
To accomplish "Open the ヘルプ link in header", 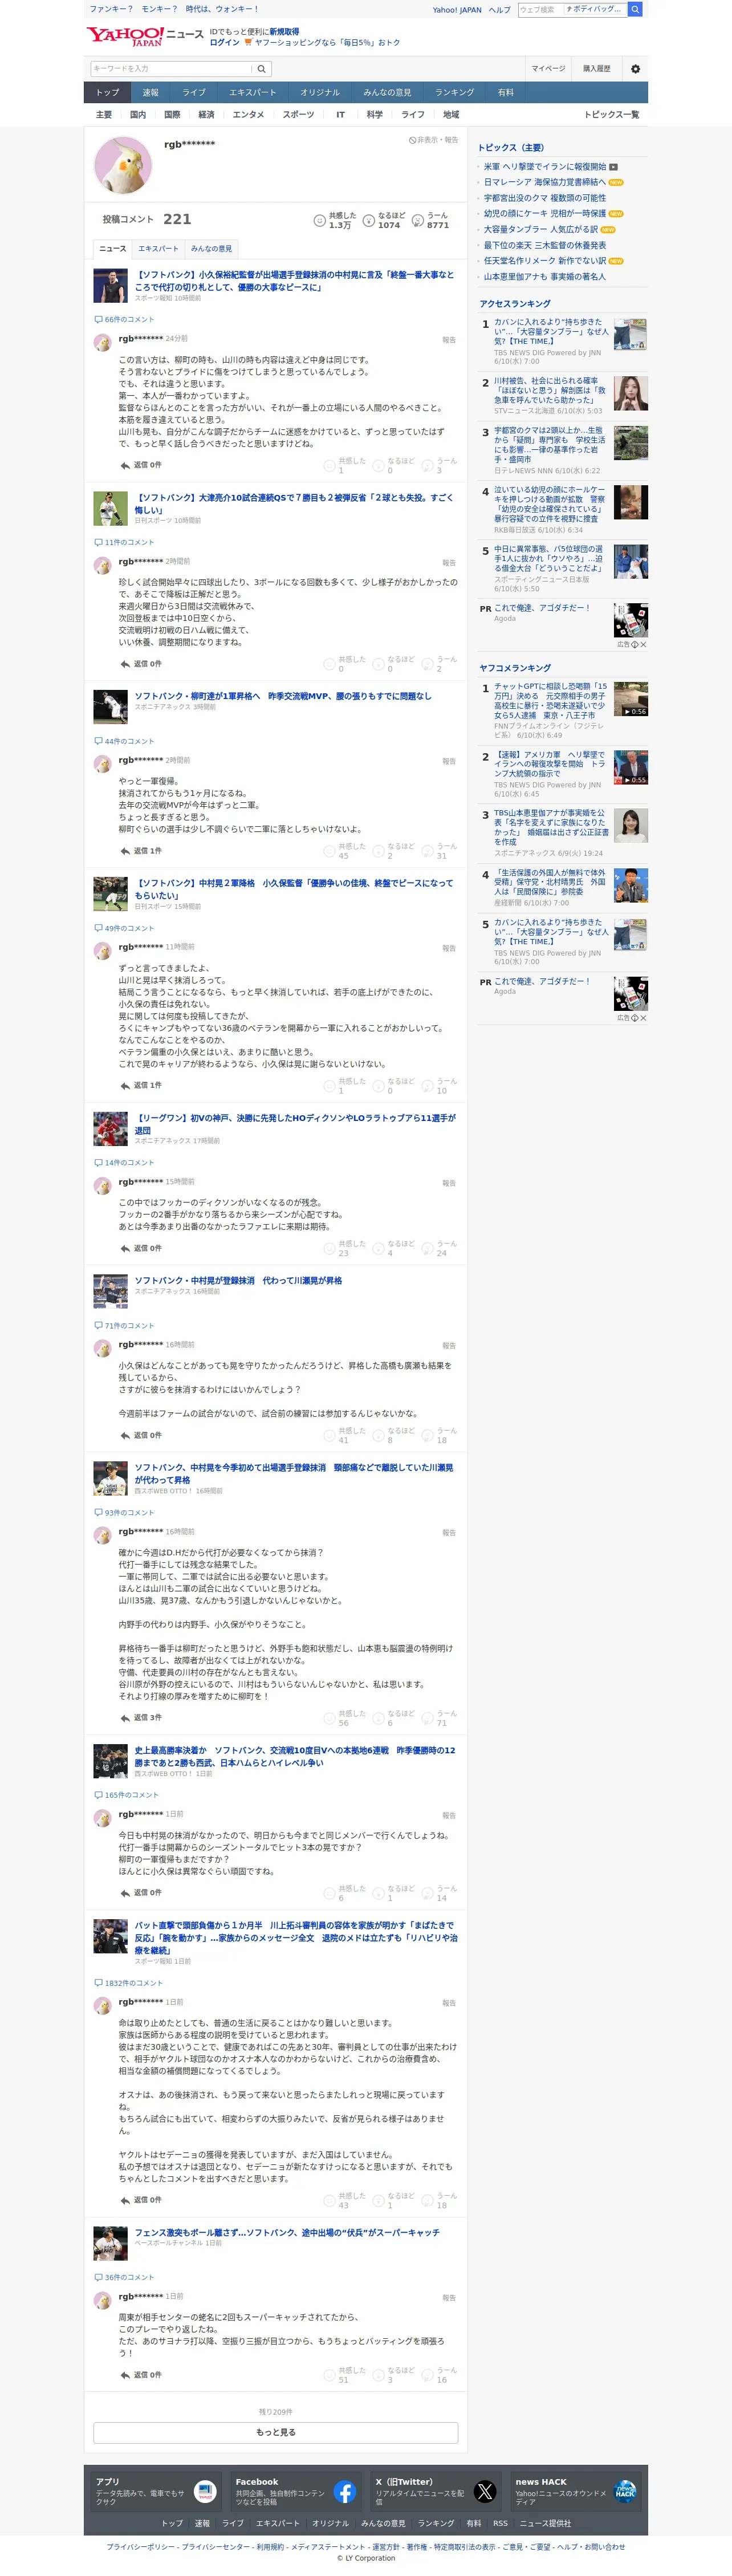I will (499, 10).
